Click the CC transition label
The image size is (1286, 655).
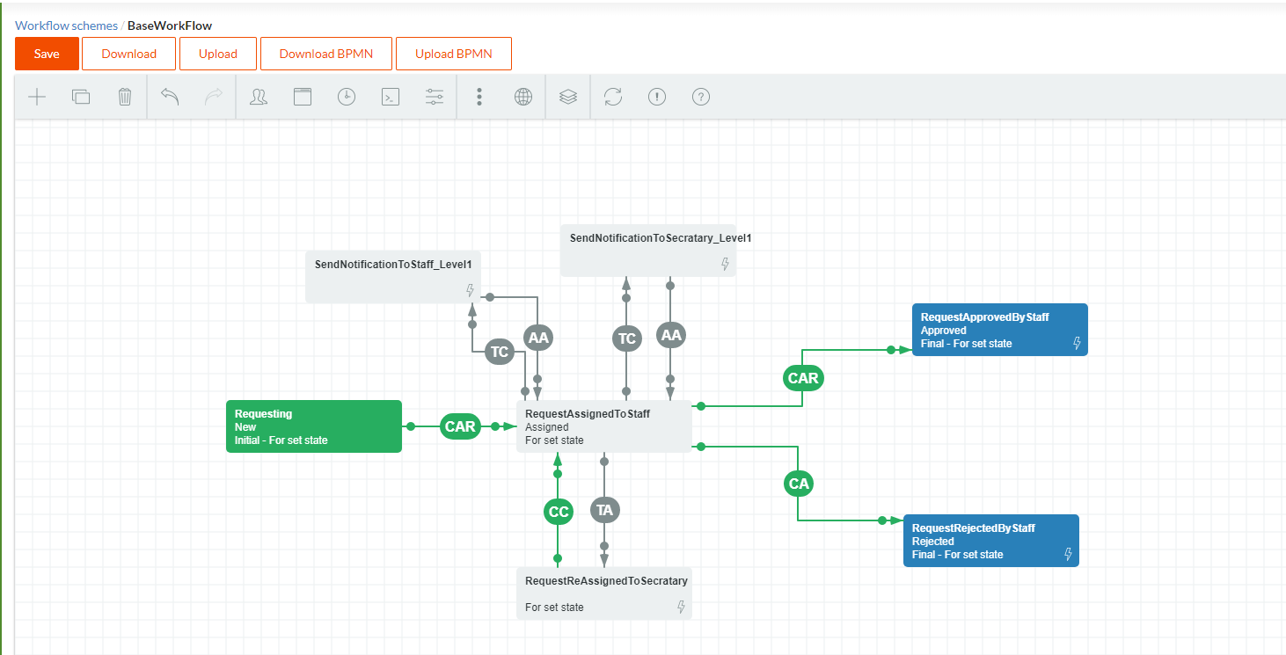[x=559, y=511]
